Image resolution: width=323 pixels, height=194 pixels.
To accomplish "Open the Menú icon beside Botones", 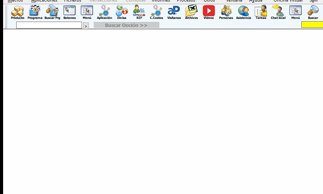I will (87, 12).
